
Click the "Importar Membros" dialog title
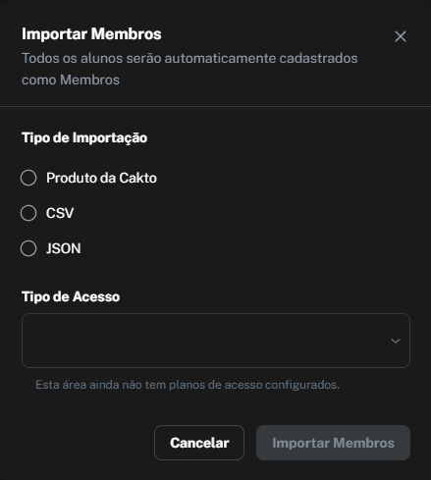[91, 34]
